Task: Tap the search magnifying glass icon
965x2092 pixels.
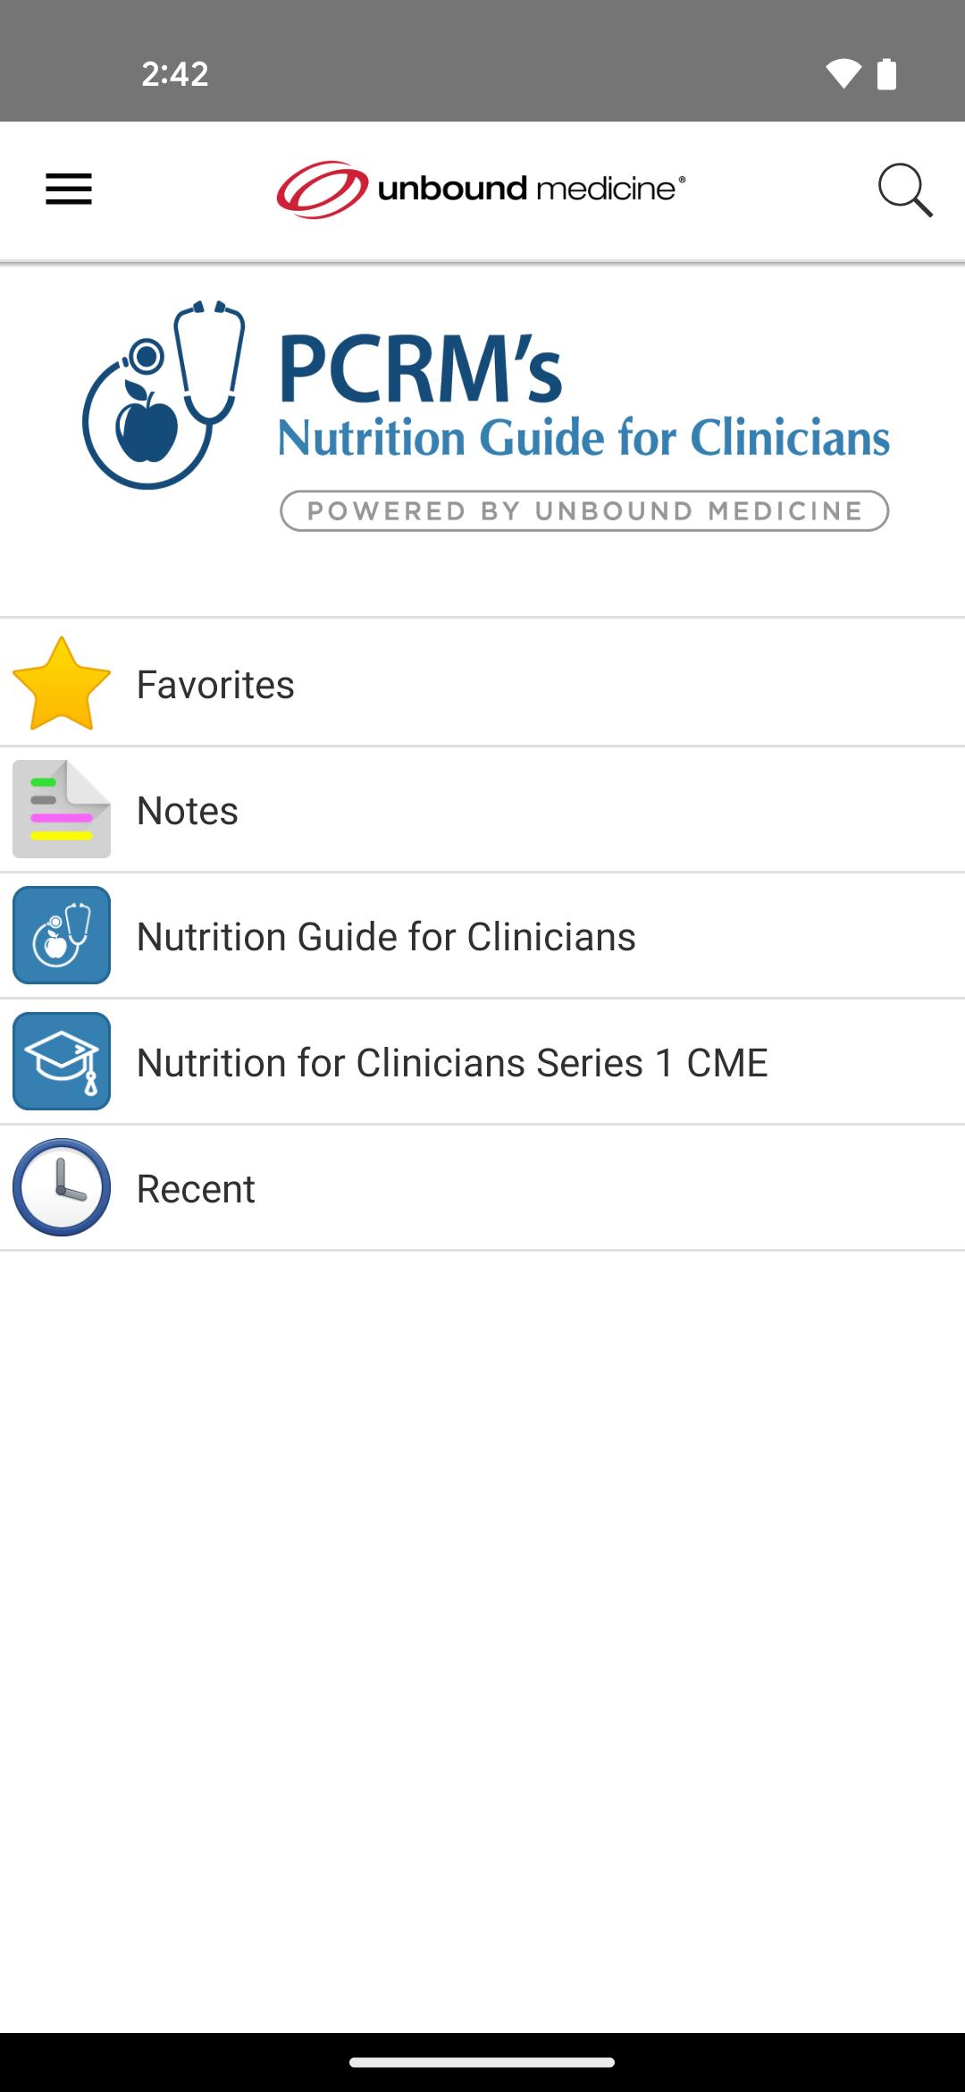Action: click(x=904, y=190)
